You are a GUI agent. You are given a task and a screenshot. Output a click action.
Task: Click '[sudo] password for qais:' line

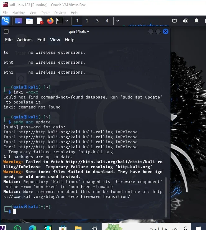[x=34, y=127]
